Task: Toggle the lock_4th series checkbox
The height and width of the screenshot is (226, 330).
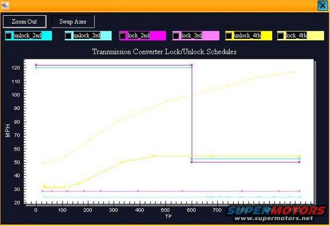Action: (x=280, y=36)
